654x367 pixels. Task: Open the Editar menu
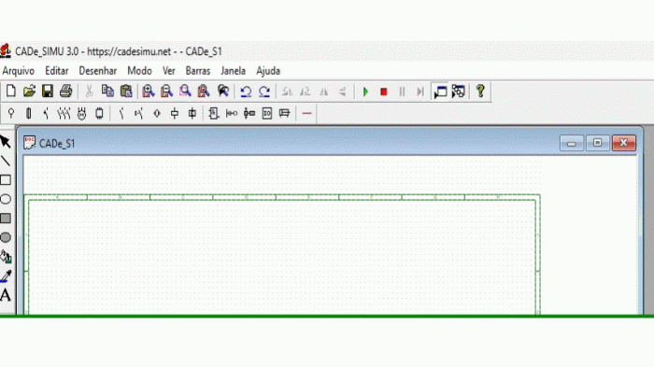pyautogui.click(x=57, y=71)
